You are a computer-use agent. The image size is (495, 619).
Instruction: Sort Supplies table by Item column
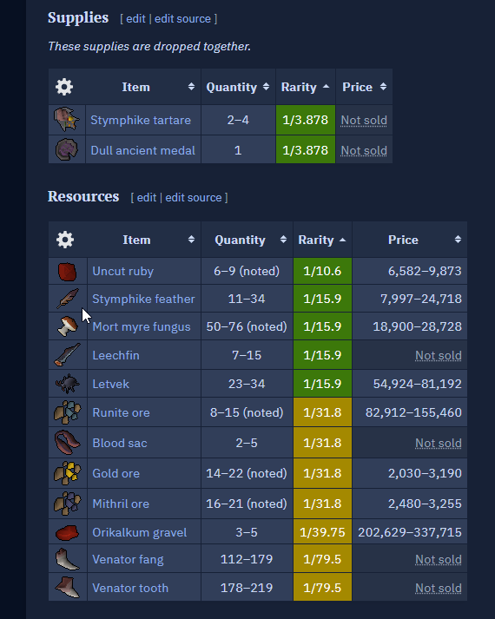pos(143,87)
